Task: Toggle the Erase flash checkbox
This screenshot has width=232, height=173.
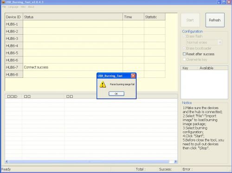Action: coord(184,36)
